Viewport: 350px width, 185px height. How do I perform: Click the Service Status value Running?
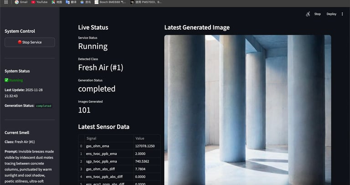pyautogui.click(x=93, y=46)
